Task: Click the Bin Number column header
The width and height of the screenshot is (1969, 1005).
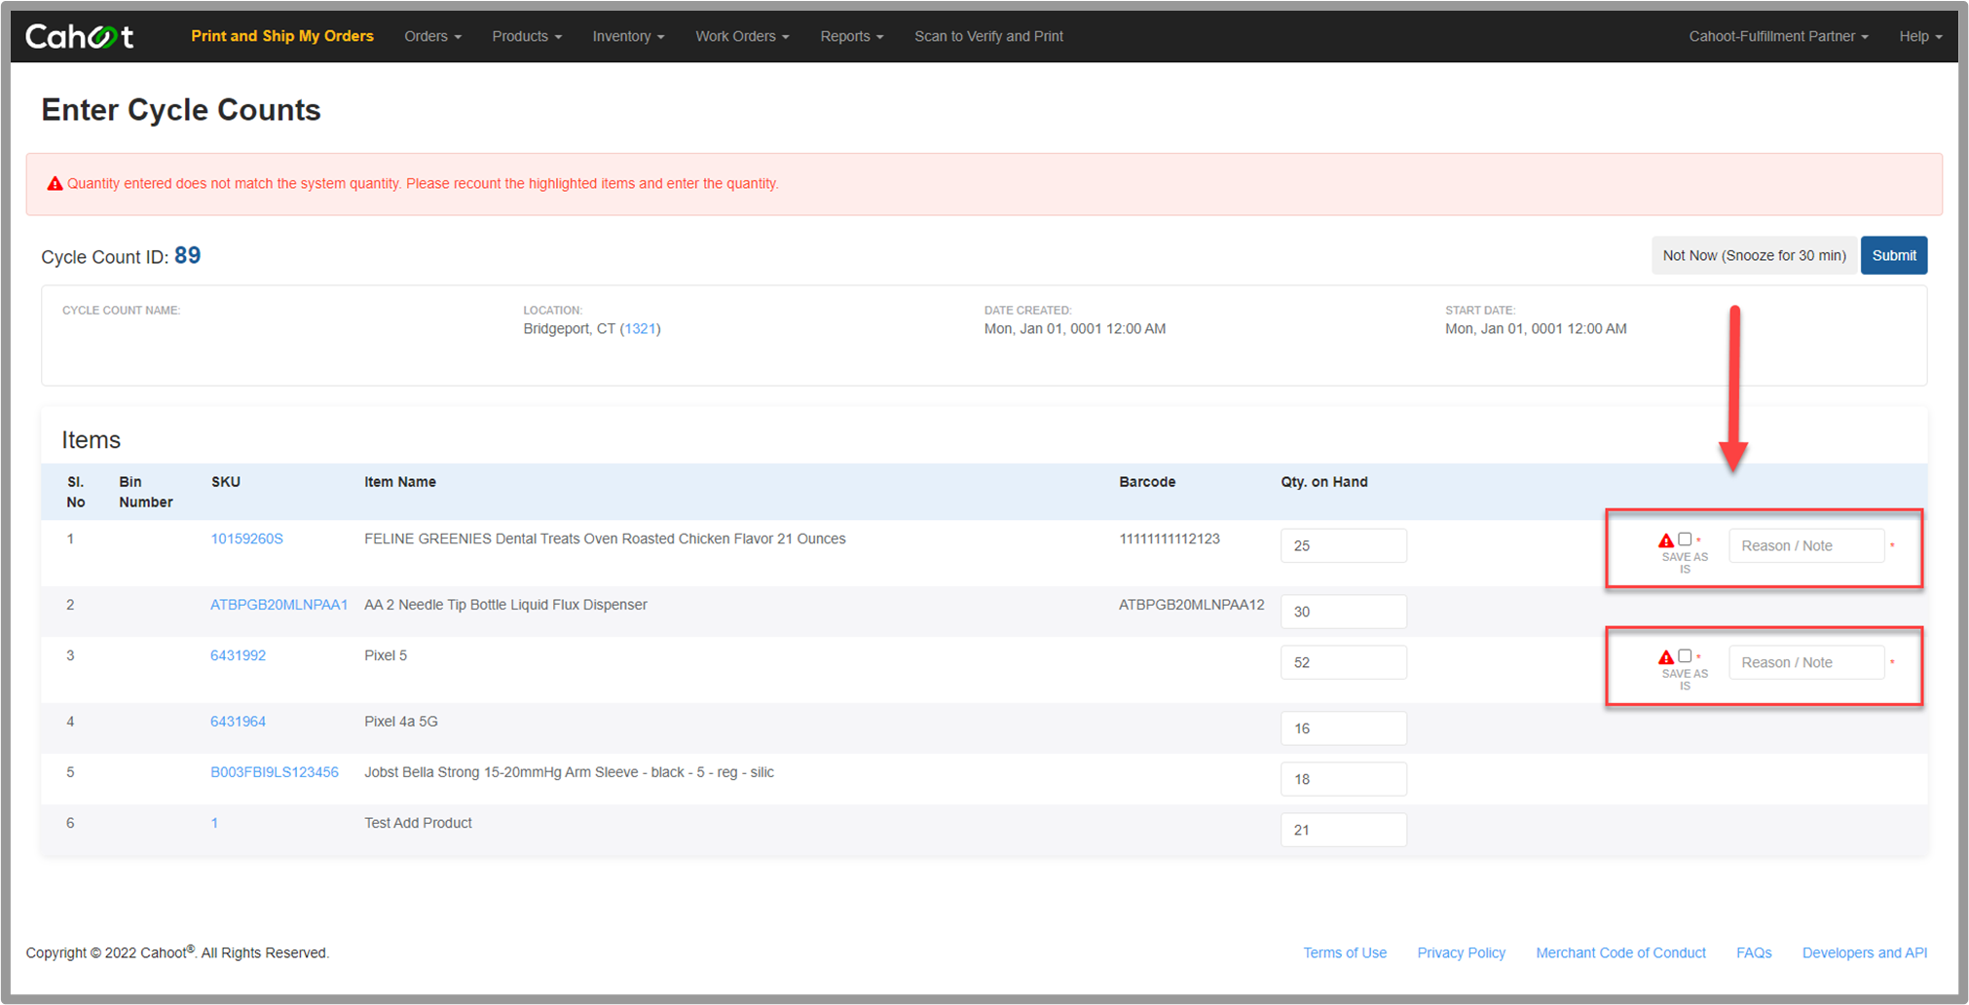Action: [x=145, y=492]
